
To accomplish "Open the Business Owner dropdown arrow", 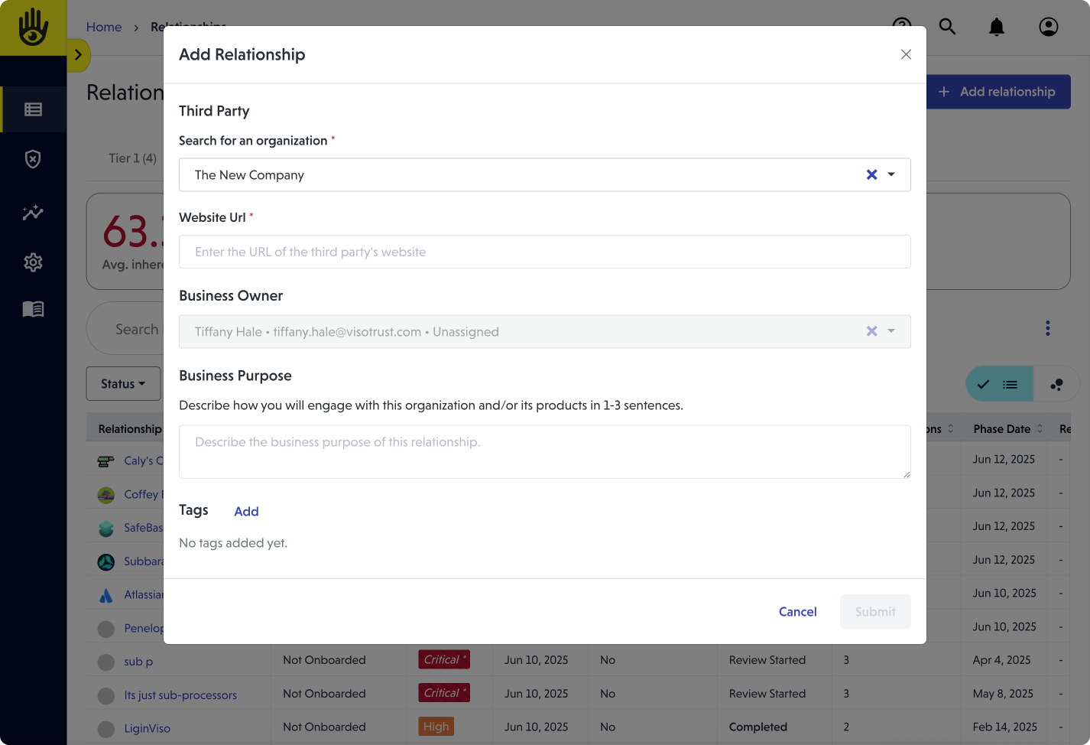I will point(891,331).
